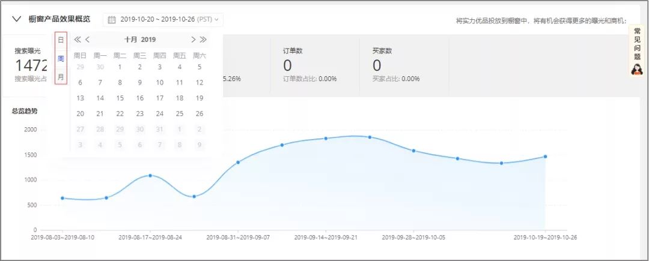The image size is (649, 261).
Task: Switch to 周 (week) view mode
Action: click(x=61, y=58)
